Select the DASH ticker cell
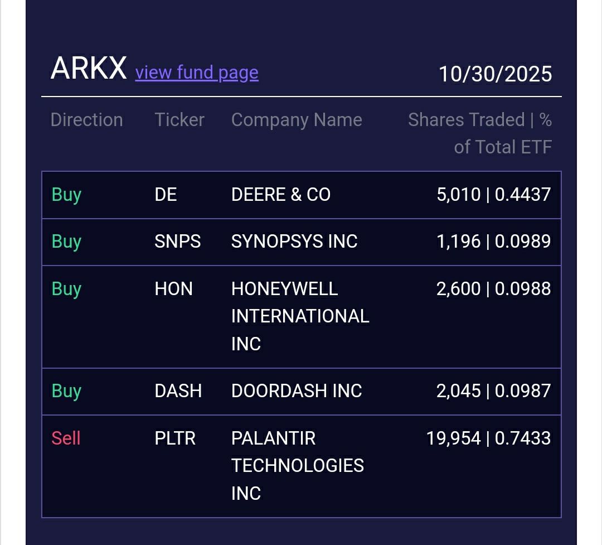This screenshot has height=545, width=602. tap(178, 391)
